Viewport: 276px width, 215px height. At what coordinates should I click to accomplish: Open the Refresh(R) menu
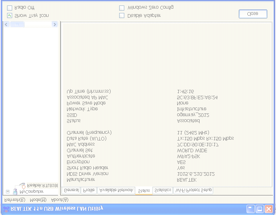coord(15,200)
